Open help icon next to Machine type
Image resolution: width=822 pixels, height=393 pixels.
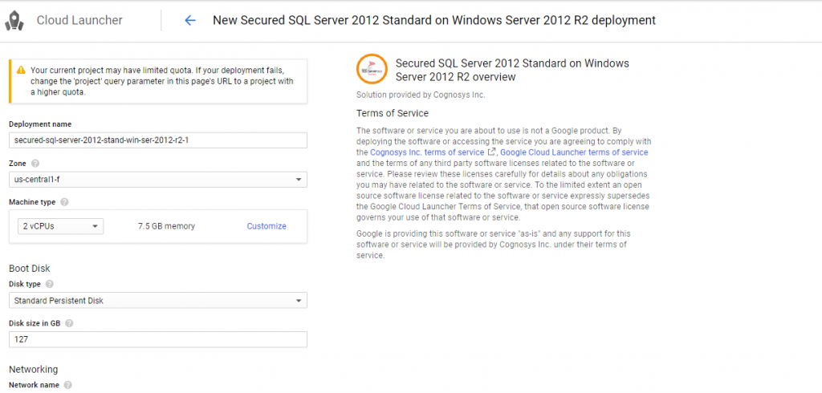pos(64,202)
